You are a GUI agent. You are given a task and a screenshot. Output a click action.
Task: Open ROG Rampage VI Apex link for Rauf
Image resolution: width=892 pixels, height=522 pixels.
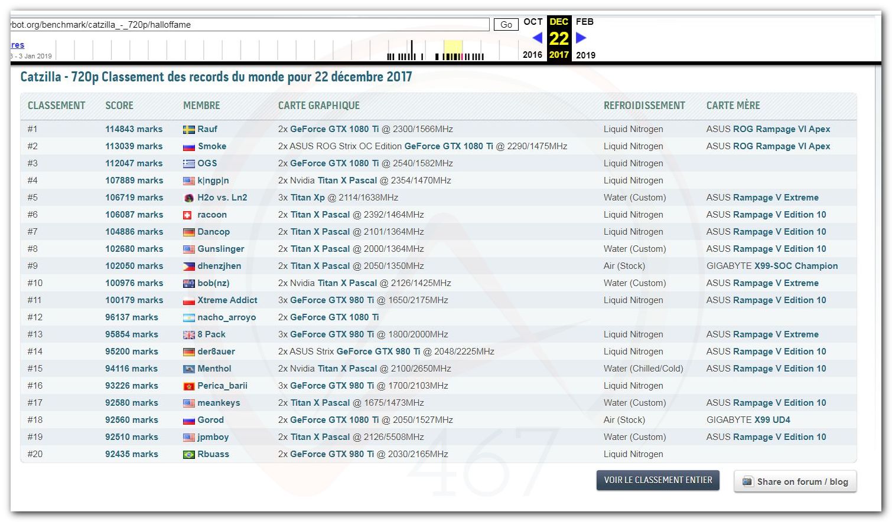(x=782, y=129)
